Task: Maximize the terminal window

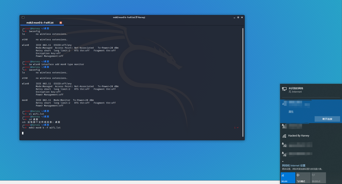Action: [x=238, y=17]
